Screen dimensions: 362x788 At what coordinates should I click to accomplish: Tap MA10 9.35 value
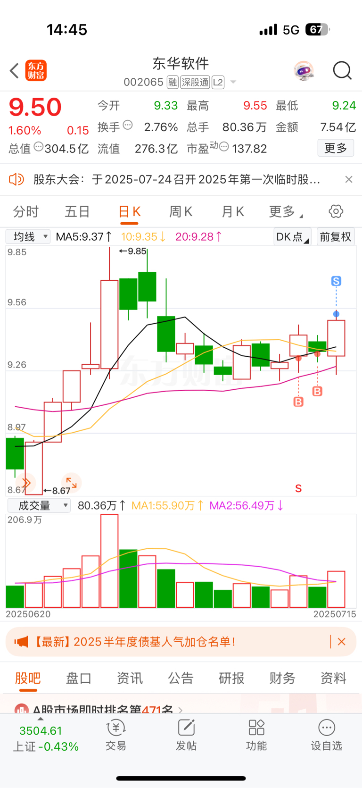pyautogui.click(x=143, y=236)
